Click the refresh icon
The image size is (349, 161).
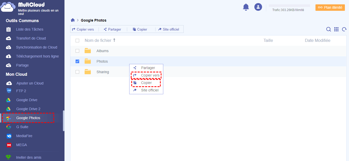point(344,29)
